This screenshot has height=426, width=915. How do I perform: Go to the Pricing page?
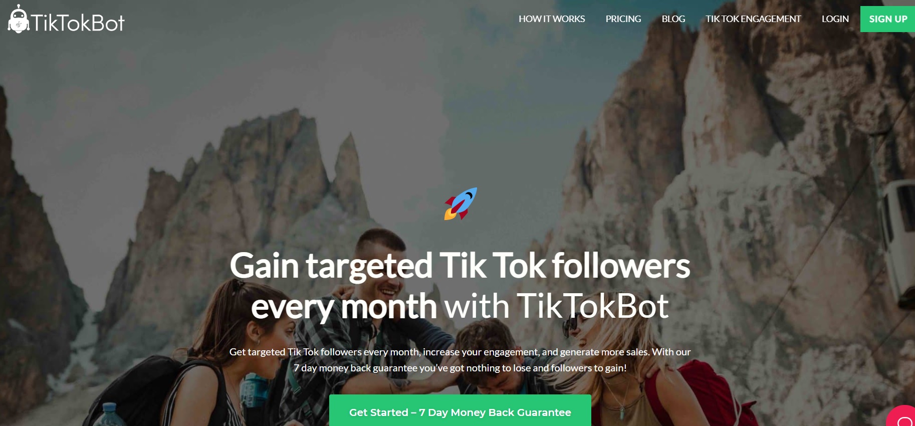623,19
